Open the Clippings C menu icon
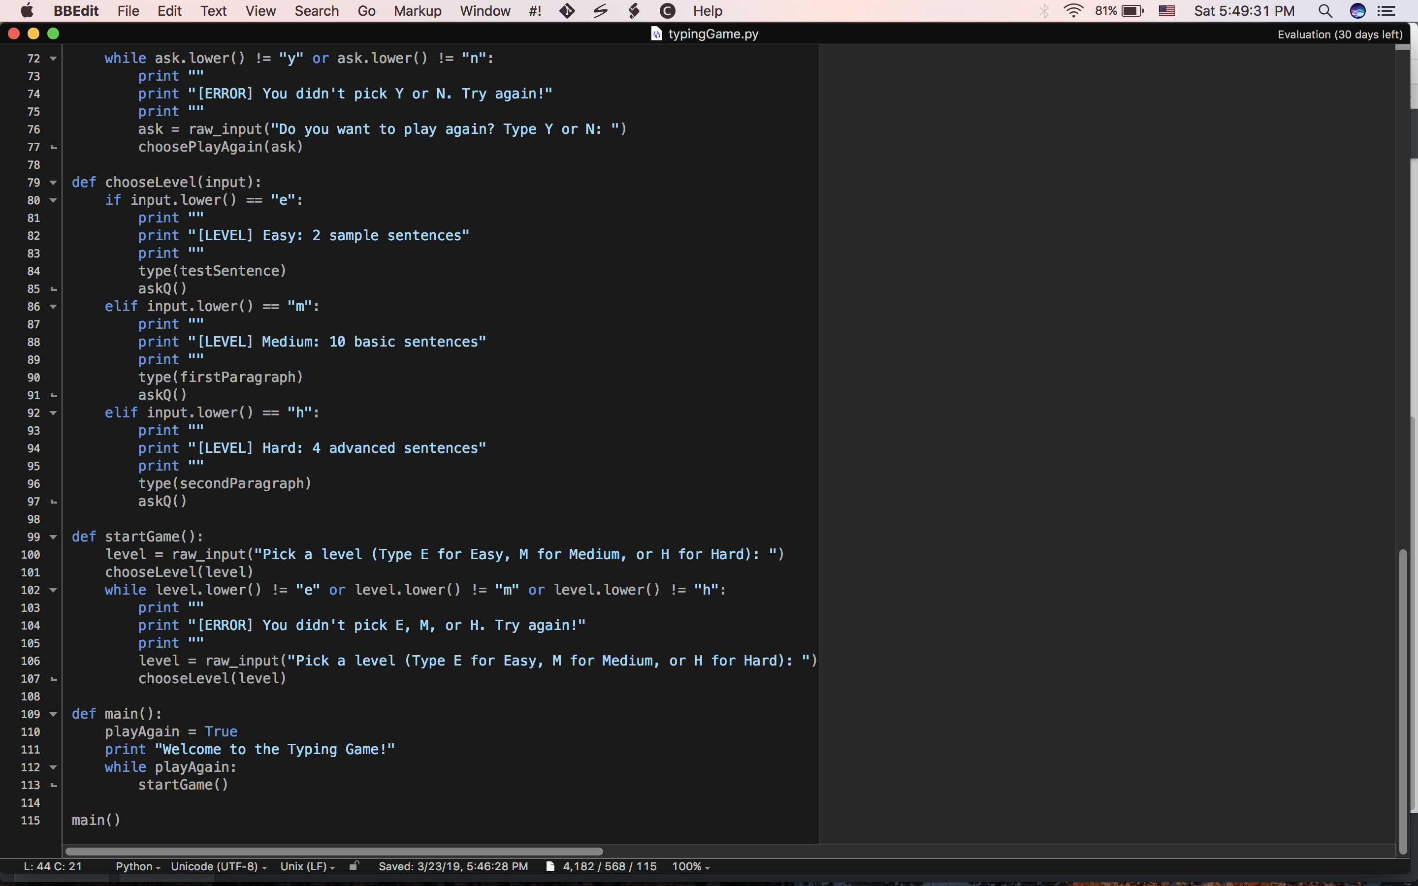The height and width of the screenshot is (886, 1418). (667, 11)
